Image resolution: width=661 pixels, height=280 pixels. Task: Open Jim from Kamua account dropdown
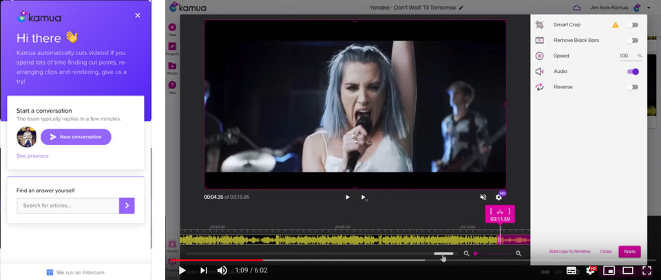pos(648,8)
